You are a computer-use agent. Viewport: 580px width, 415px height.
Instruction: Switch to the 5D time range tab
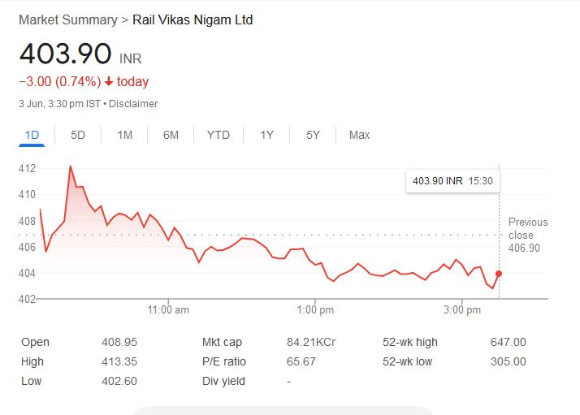[78, 135]
